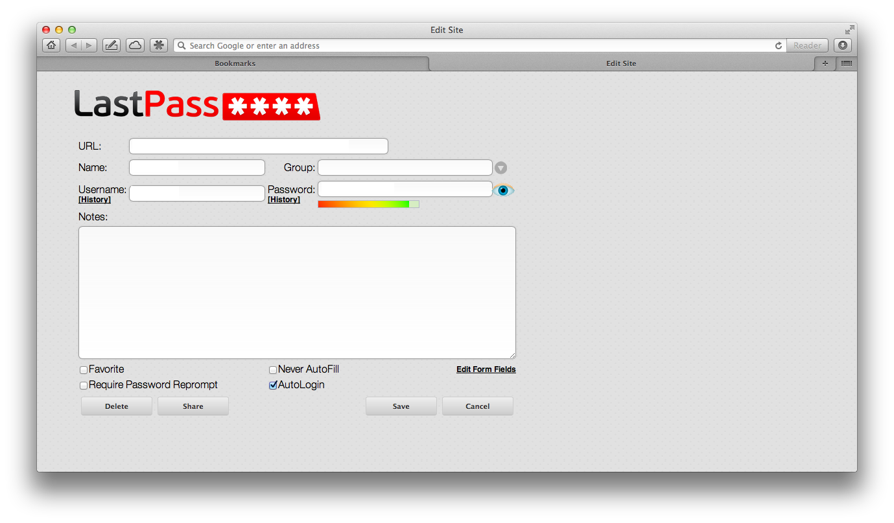View Username History link
894x523 pixels.
(x=95, y=200)
